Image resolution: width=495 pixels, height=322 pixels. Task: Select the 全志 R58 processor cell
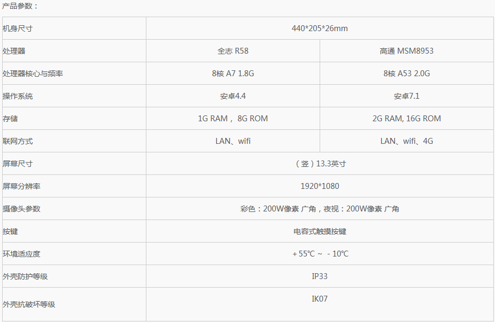click(233, 51)
